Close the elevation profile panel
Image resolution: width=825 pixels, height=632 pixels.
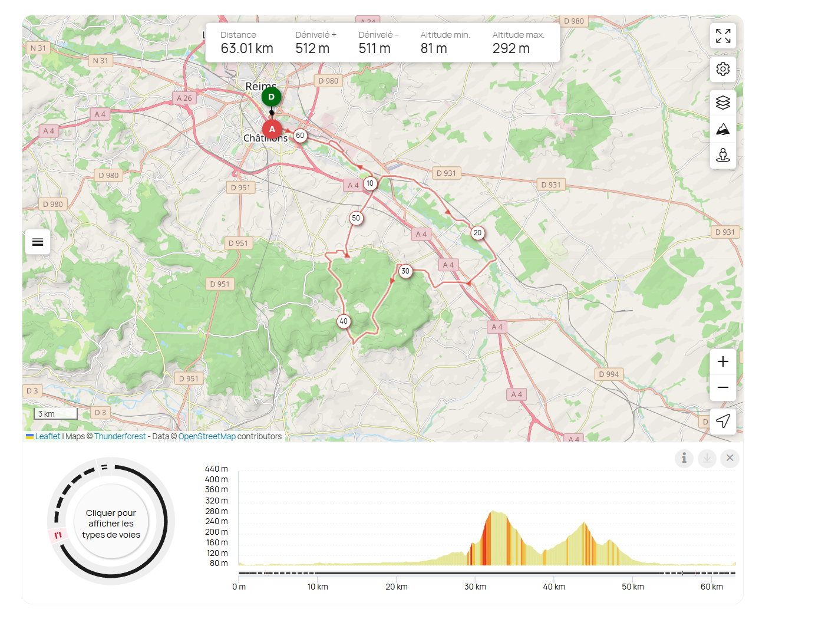[x=730, y=458]
